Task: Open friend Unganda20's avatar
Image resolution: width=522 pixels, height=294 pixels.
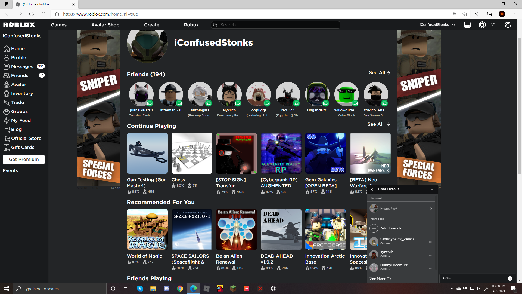Action: click(x=317, y=94)
